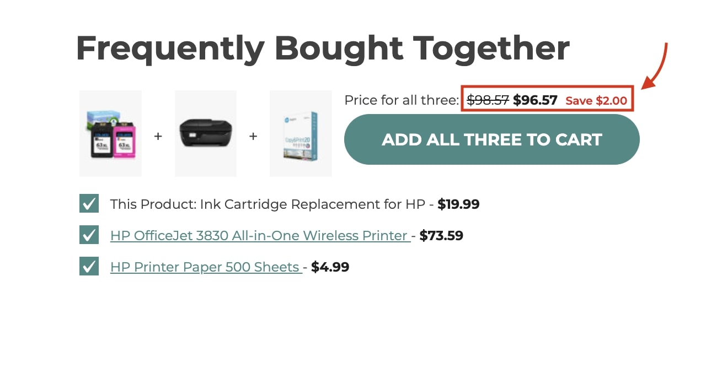Add all three items to cart

pos(492,139)
